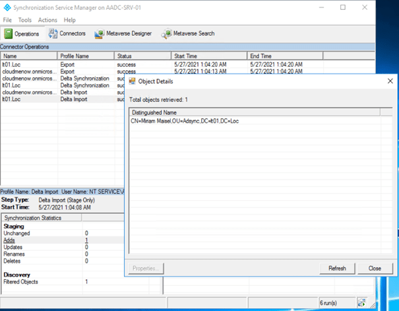Screen dimensions: 399x311
Task: Open the File menu
Action: click(x=8, y=20)
